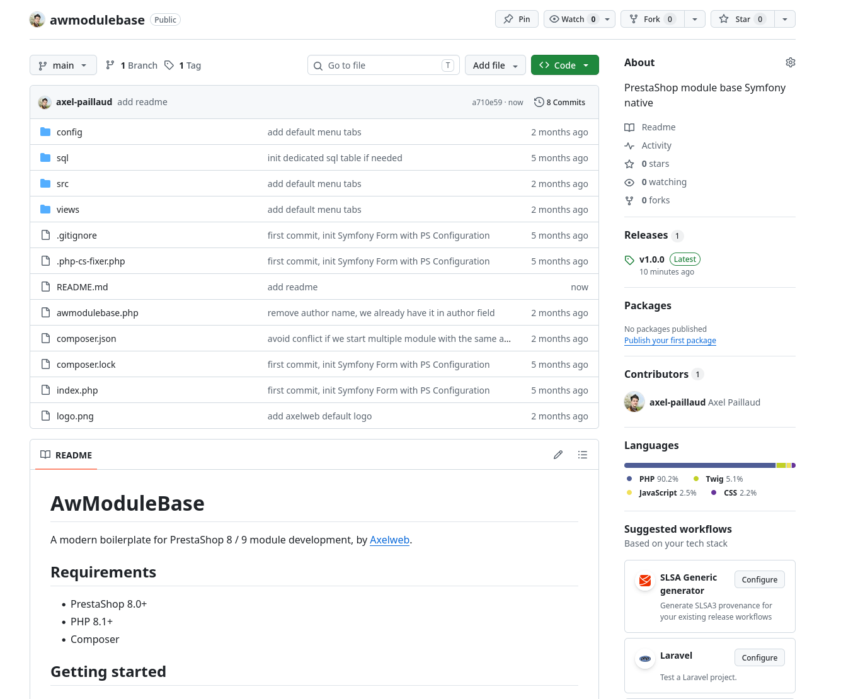Open the 'add readme' latest commit message
Screen dimensions: 858x699
tap(142, 102)
